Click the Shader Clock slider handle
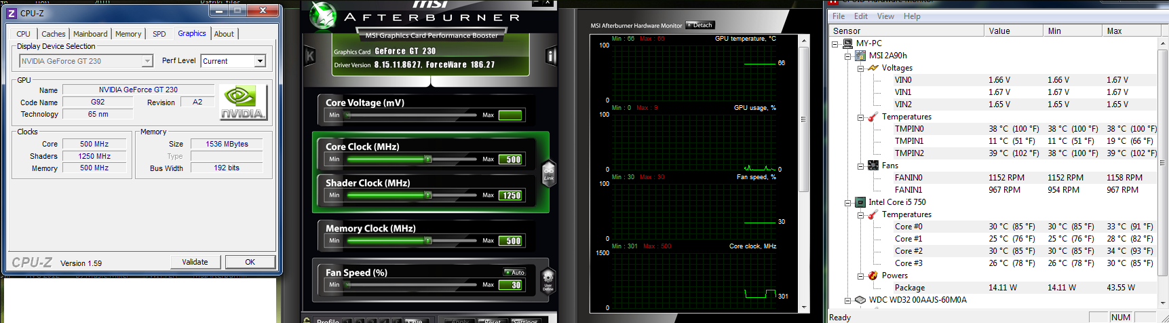This screenshot has height=323, width=1169. point(428,195)
